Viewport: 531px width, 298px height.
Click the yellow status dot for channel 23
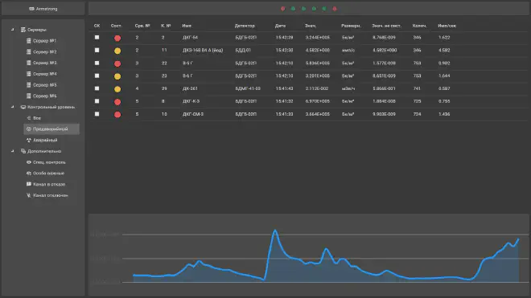117,76
